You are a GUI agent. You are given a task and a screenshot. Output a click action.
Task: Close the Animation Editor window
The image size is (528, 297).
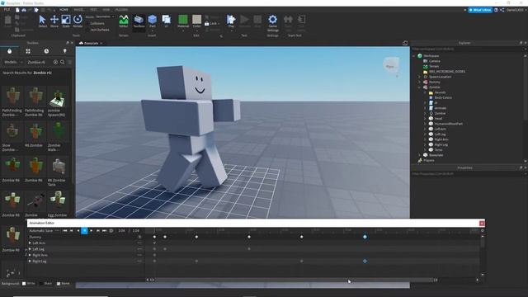coord(482,224)
